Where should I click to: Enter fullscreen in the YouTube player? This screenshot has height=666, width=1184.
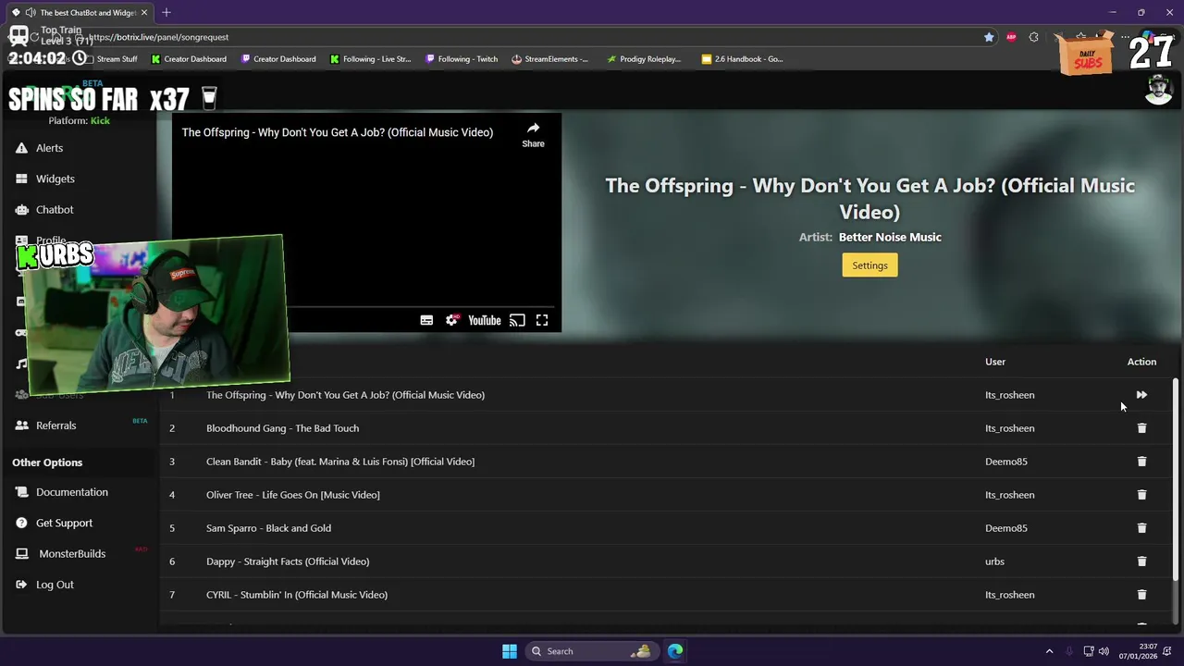542,320
